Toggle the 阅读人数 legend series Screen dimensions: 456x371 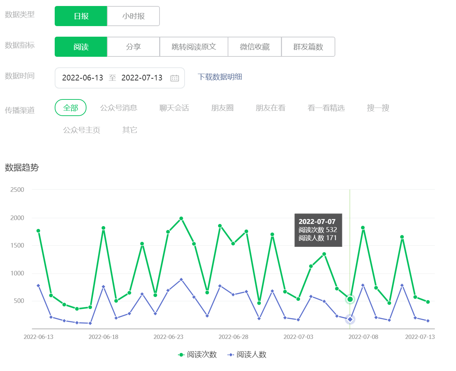pyautogui.click(x=247, y=354)
